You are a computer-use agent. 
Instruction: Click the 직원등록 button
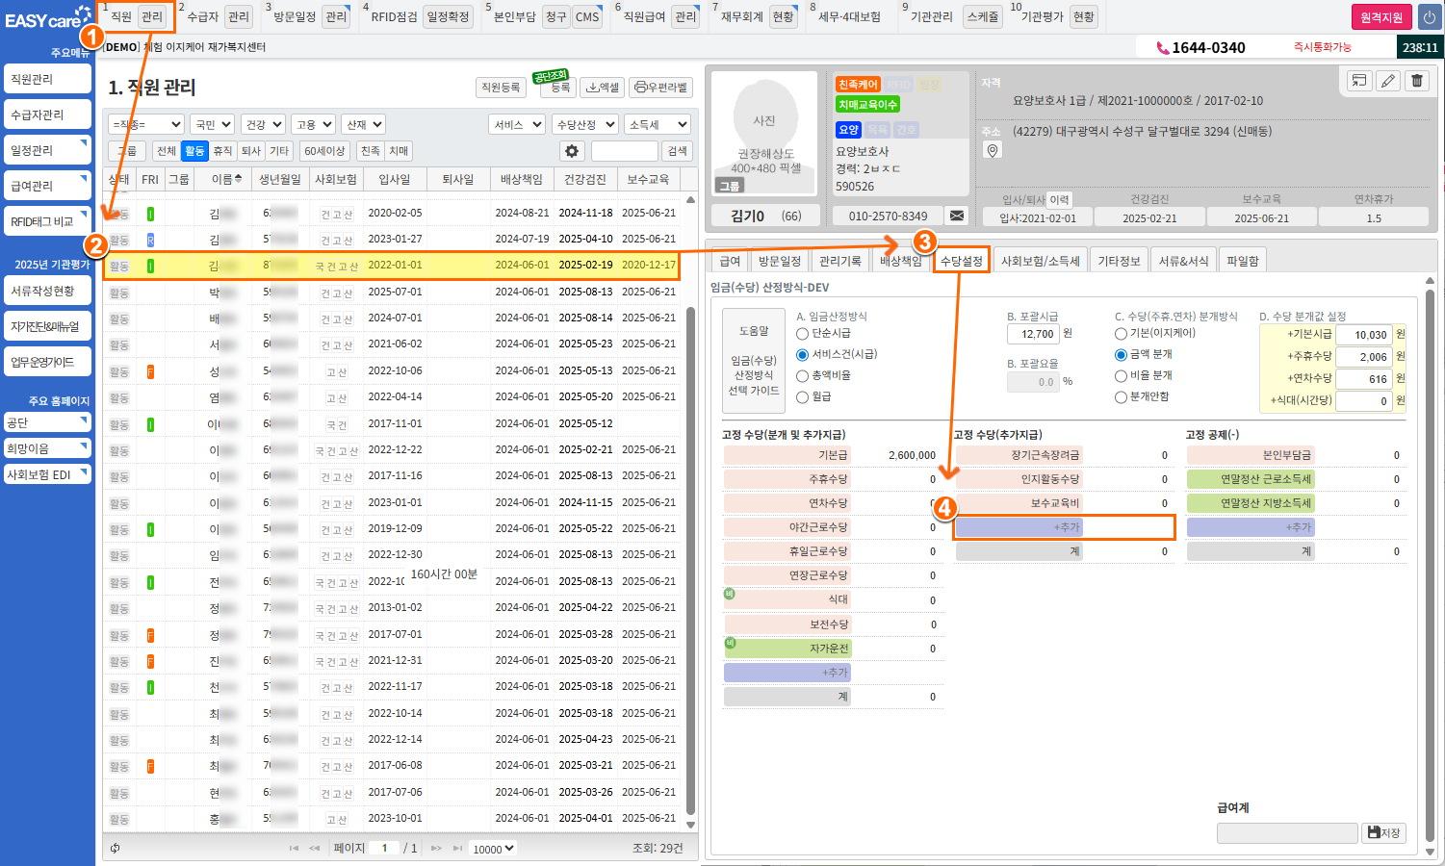(x=501, y=88)
